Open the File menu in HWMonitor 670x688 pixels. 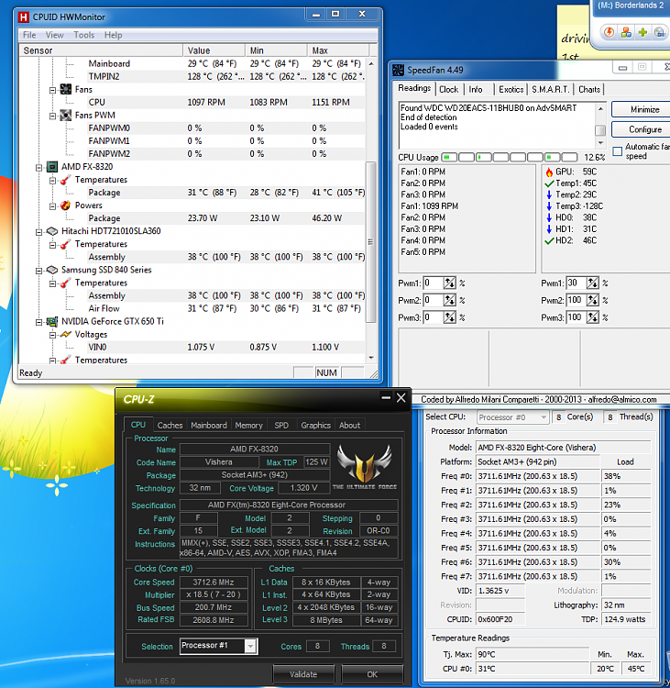pyautogui.click(x=29, y=35)
